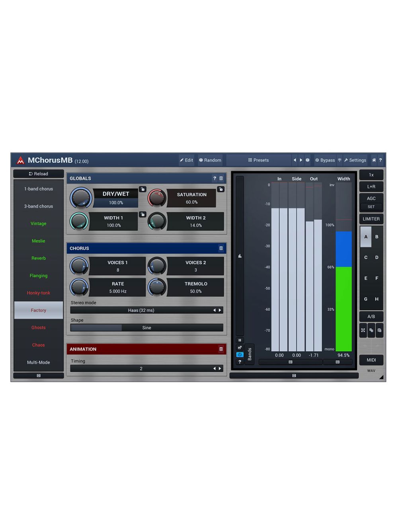Select the Vintage preset in the list

click(x=39, y=224)
